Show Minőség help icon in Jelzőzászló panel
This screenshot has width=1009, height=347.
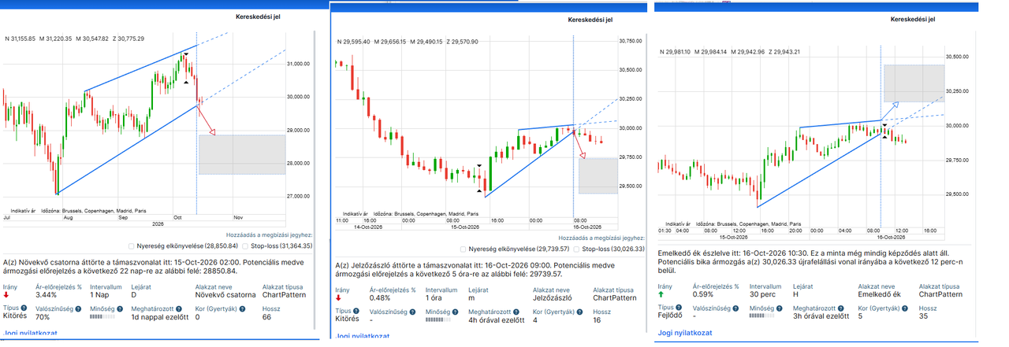pyautogui.click(x=455, y=311)
